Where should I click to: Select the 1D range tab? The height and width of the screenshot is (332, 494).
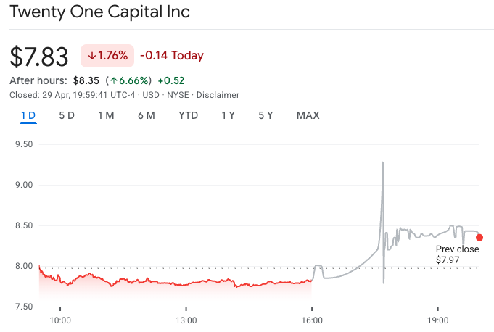coord(28,115)
